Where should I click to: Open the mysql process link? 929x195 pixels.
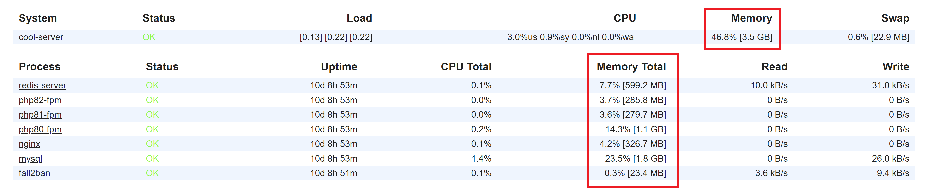(30, 158)
